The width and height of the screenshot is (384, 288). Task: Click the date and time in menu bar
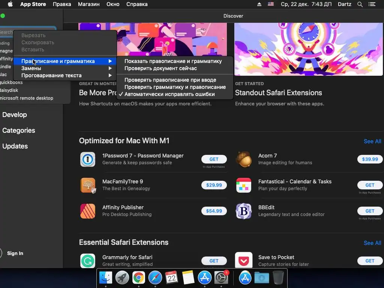coord(306,4)
